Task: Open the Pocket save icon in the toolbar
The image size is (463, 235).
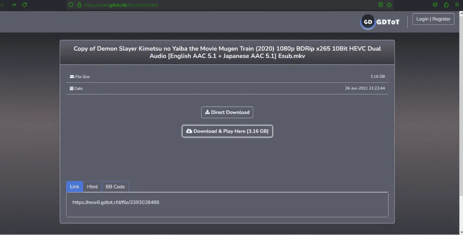Action: pos(435,5)
